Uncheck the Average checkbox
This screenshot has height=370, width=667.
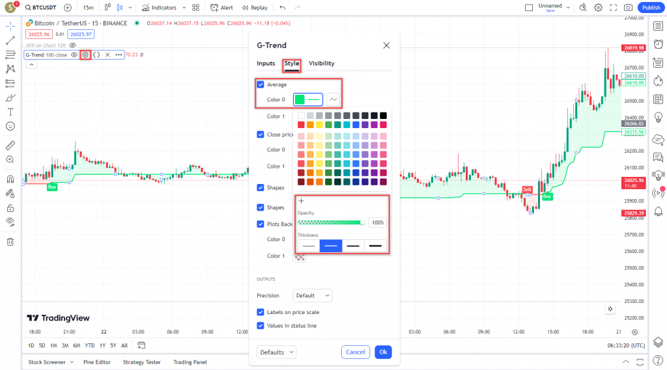[x=261, y=85]
